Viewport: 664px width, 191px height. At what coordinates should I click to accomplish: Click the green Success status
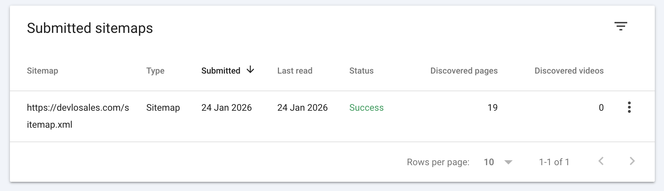pos(366,108)
